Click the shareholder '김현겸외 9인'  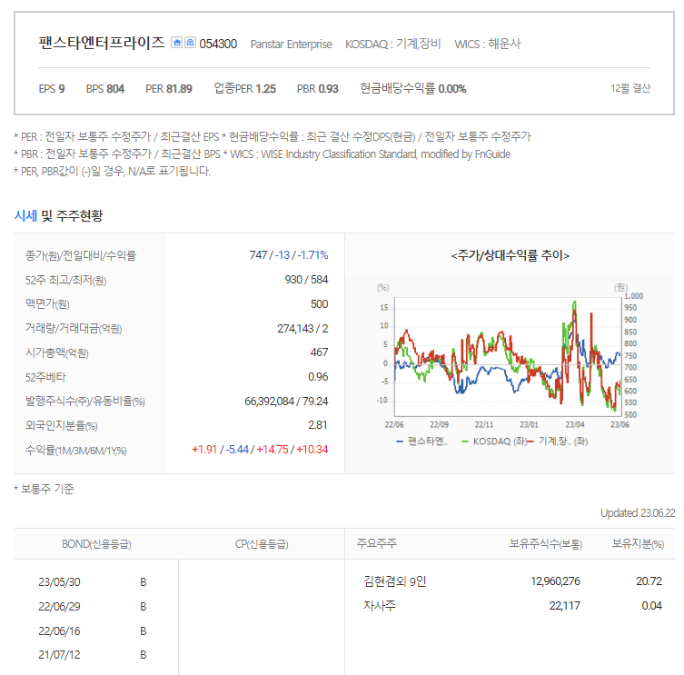click(x=394, y=581)
